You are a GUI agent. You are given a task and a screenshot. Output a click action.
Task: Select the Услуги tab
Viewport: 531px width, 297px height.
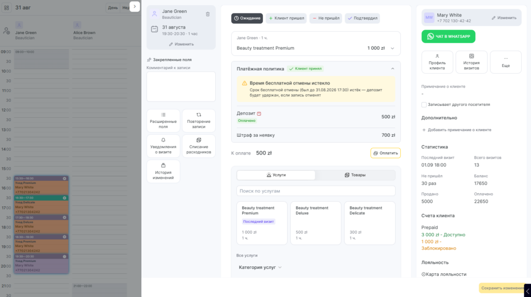276,175
